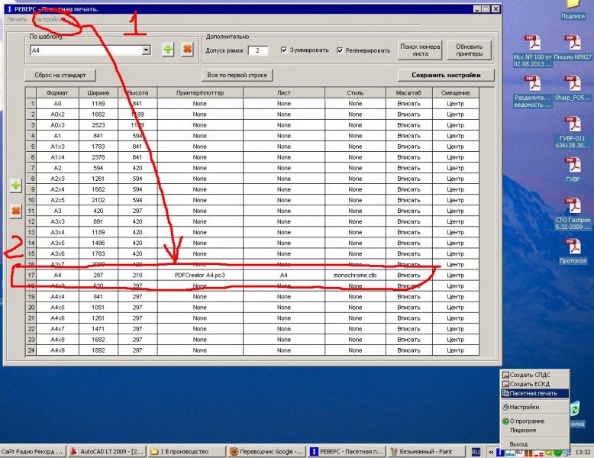Open 'СТО Газпром 5.32-2009' PDF icon
This screenshot has height=458, width=594.
(573, 214)
